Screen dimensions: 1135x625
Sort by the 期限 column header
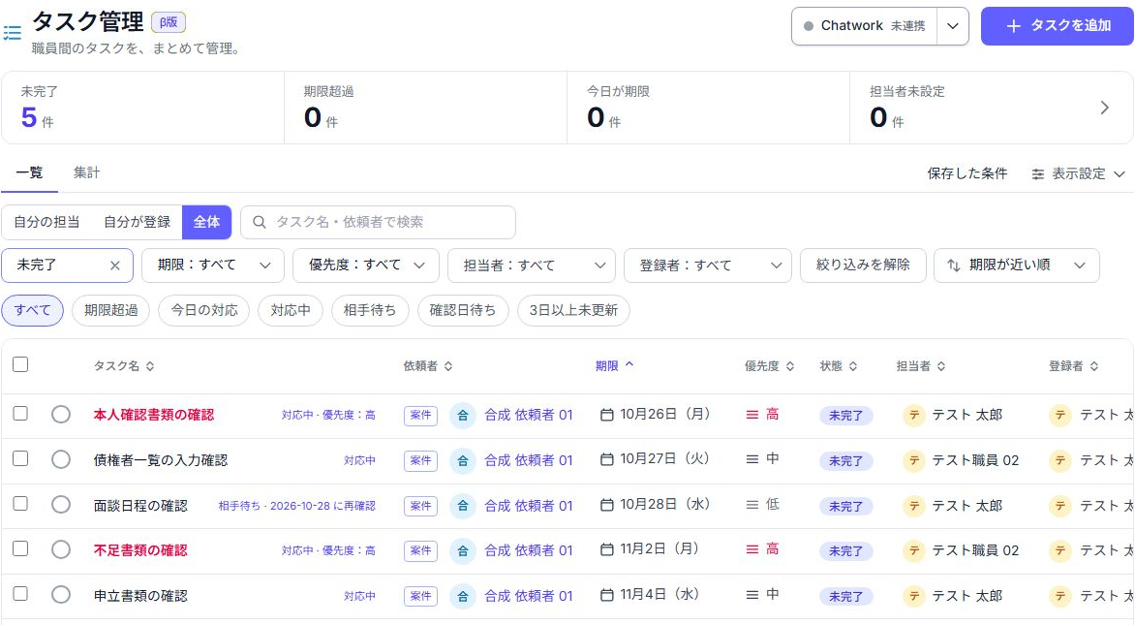point(614,366)
